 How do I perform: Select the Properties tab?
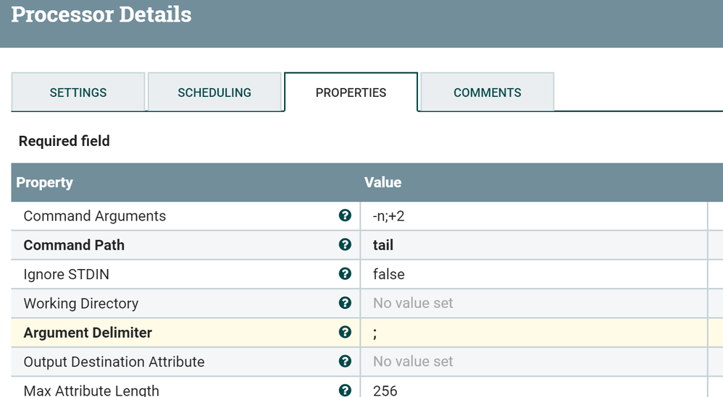pyautogui.click(x=351, y=93)
